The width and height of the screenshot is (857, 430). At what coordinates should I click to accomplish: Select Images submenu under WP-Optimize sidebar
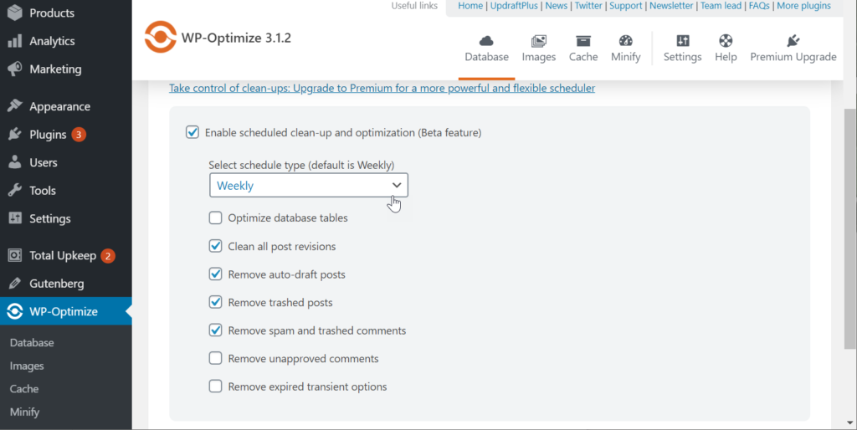(x=27, y=366)
